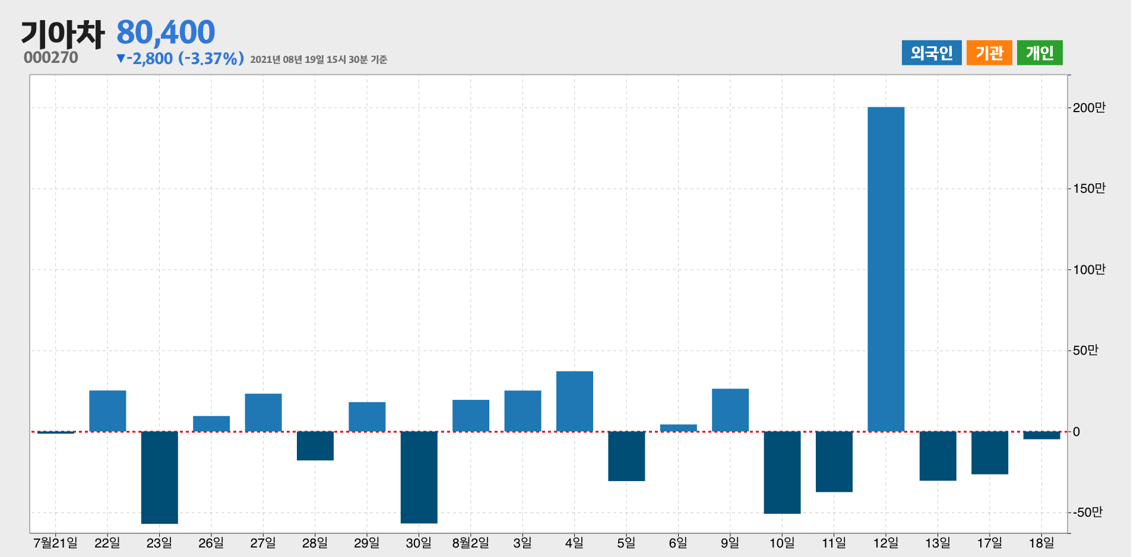Click the positive bar for 9일
The height and width of the screenshot is (557, 1140).
point(730,410)
